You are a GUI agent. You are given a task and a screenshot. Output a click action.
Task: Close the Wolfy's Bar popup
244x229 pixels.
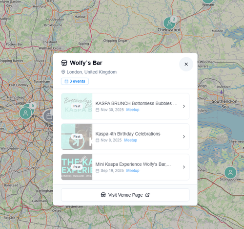pyautogui.click(x=186, y=64)
